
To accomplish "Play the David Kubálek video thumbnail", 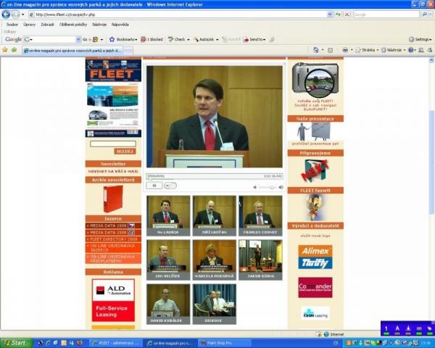I will point(168,304).
